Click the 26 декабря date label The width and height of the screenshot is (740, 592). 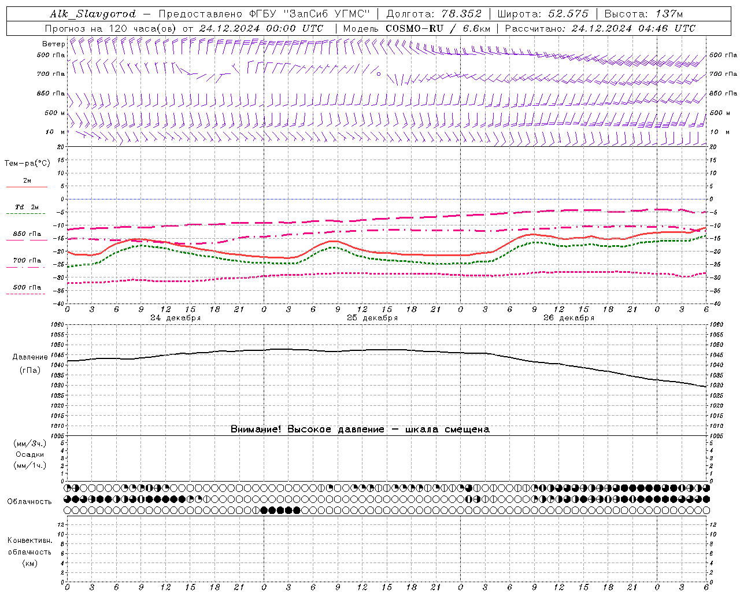pos(569,318)
